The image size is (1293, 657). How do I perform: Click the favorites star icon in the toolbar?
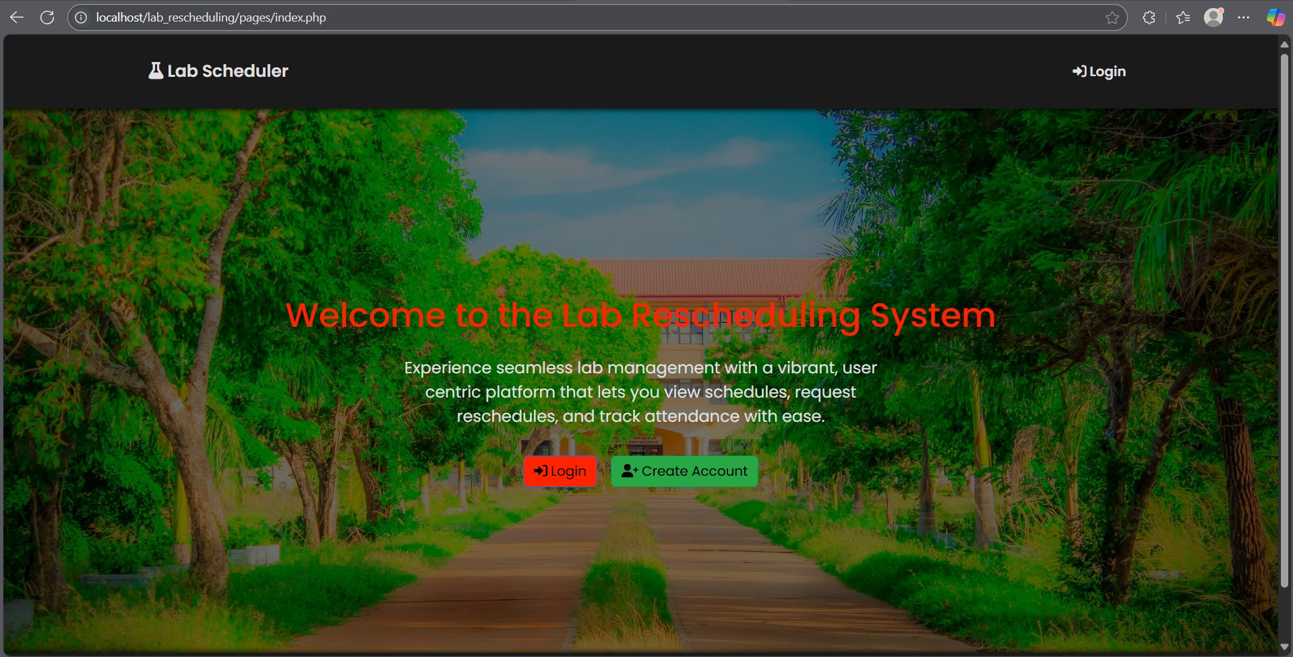pyautogui.click(x=1183, y=18)
